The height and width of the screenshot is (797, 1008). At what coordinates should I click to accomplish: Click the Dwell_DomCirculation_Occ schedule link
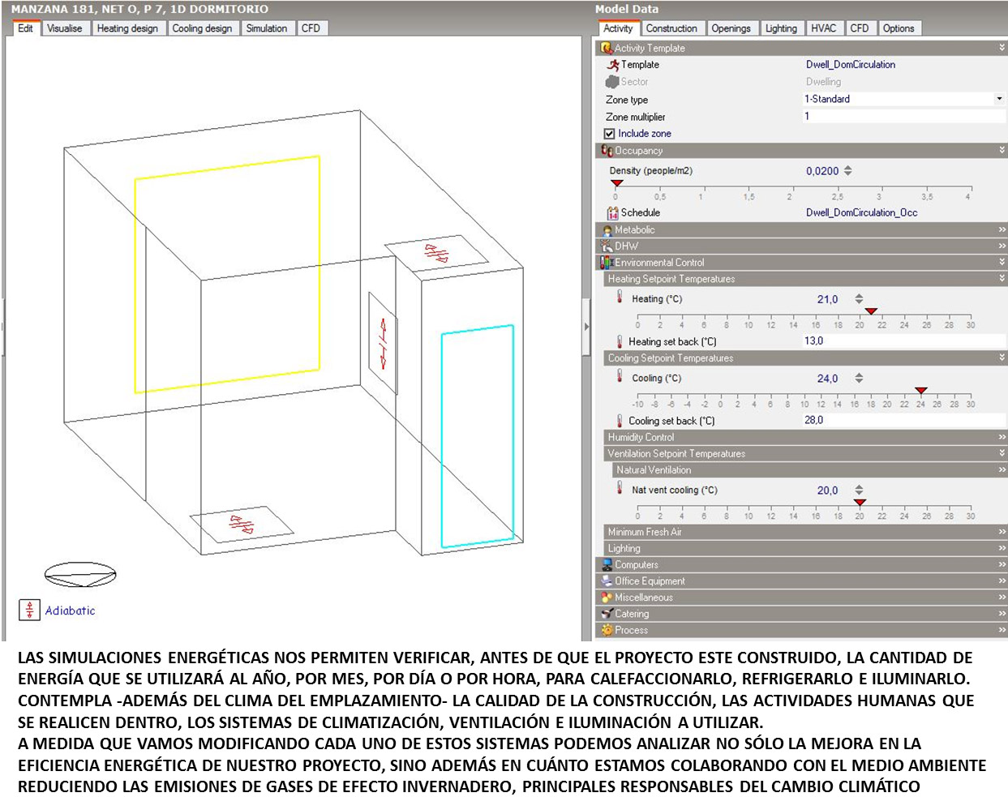point(861,213)
